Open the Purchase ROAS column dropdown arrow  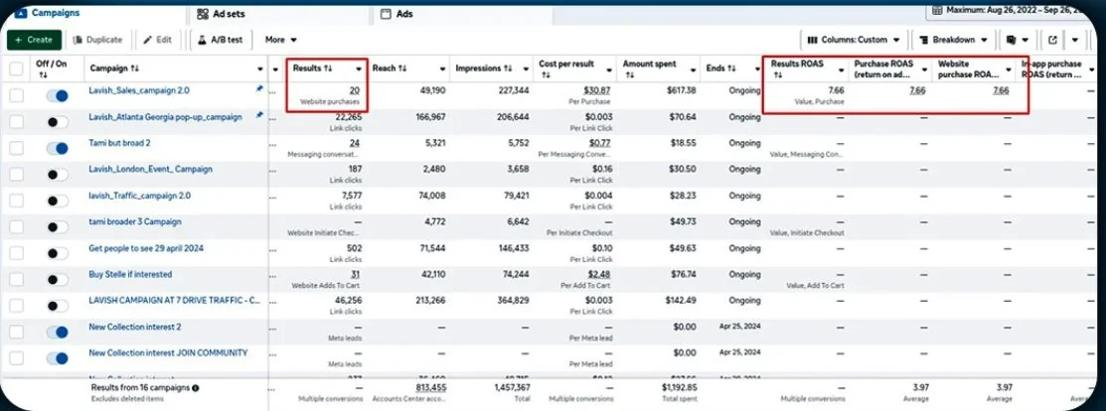coord(925,69)
